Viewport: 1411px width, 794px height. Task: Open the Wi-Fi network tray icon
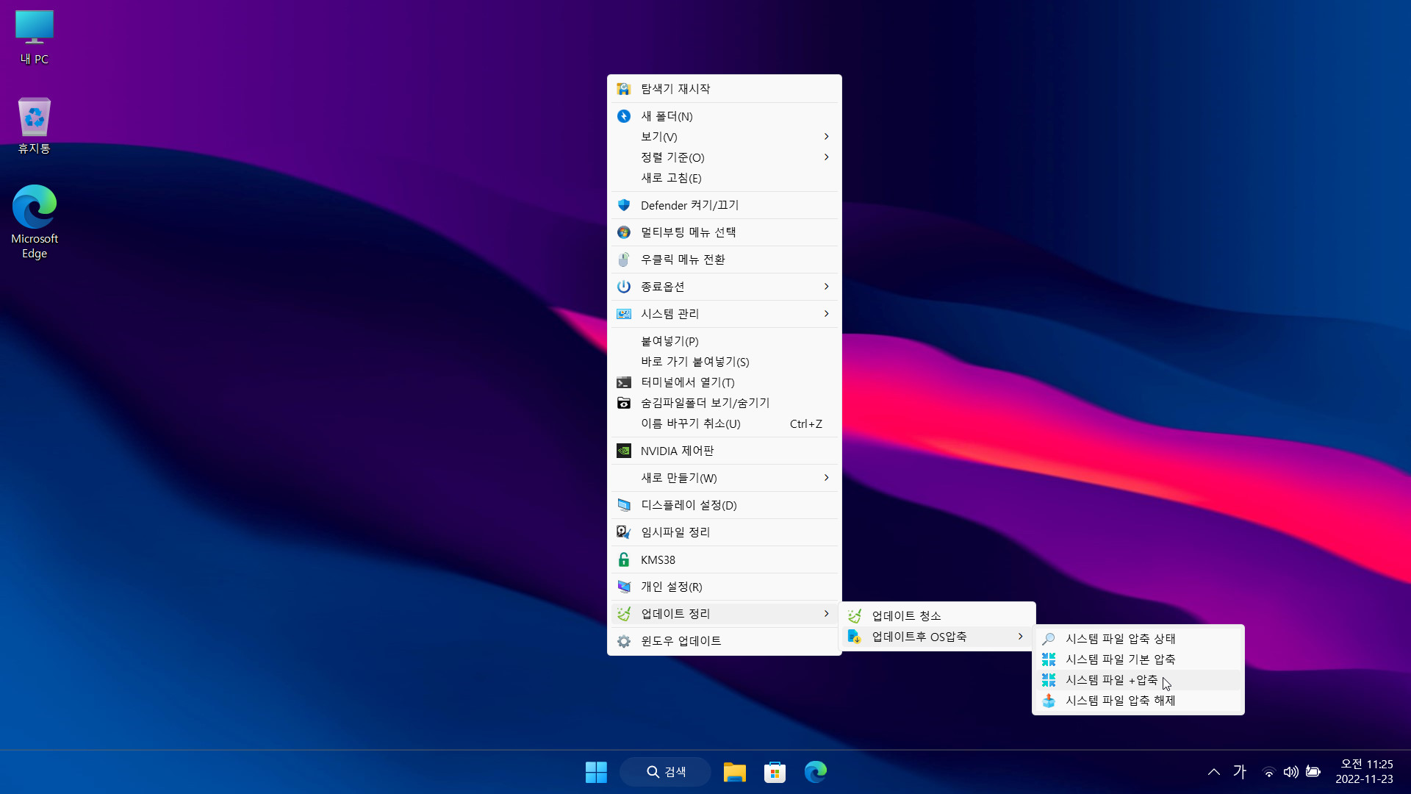pyautogui.click(x=1268, y=772)
